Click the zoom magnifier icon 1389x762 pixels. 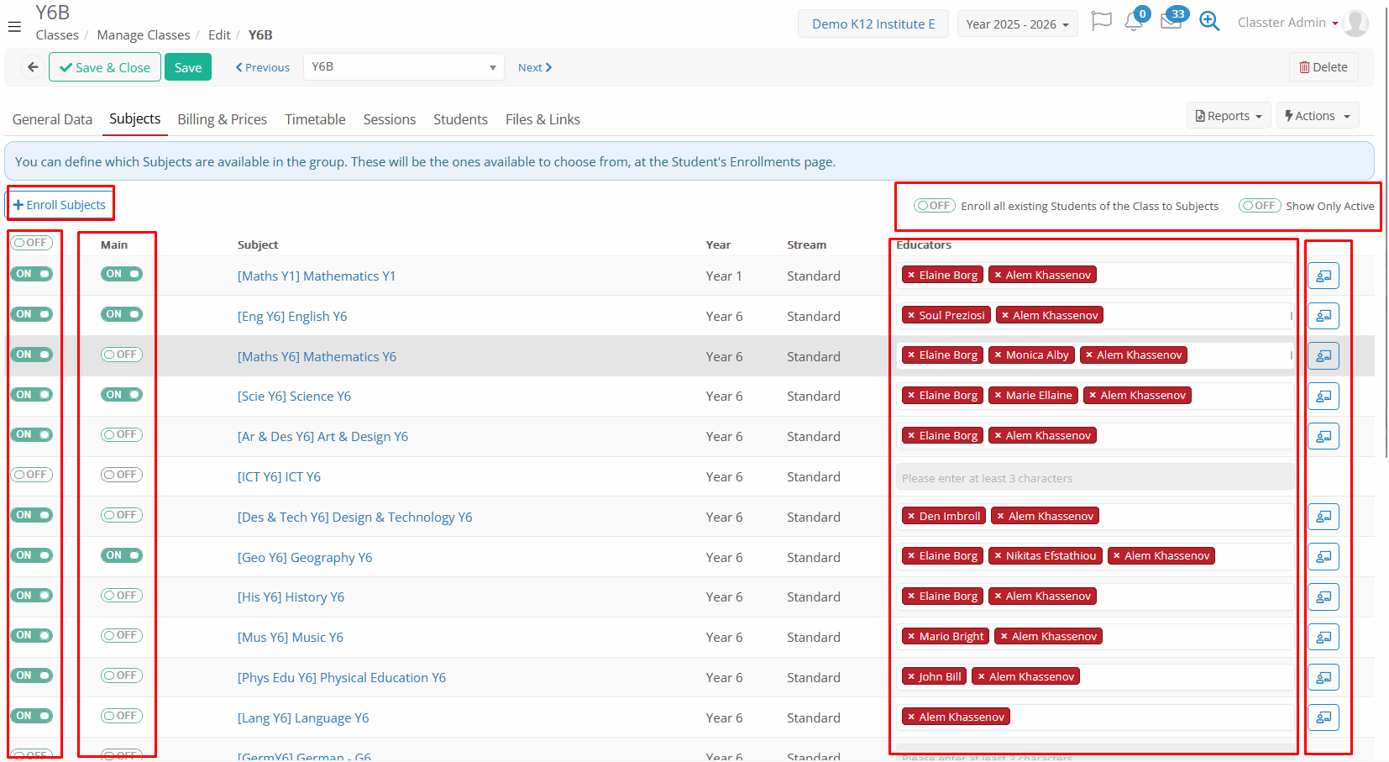[x=1209, y=22]
